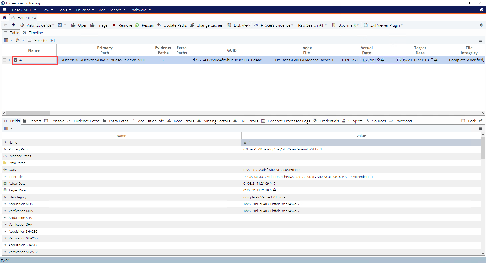Open the hamburger main menu
The image size is (486, 263).
click(4, 10)
